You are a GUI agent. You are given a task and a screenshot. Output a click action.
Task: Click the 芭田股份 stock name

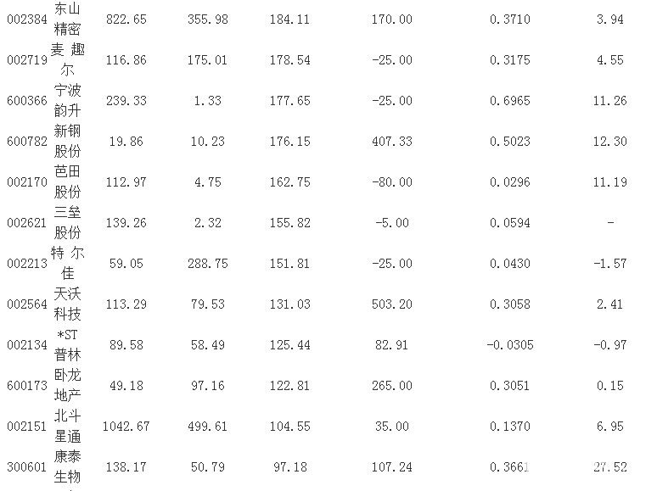point(68,181)
